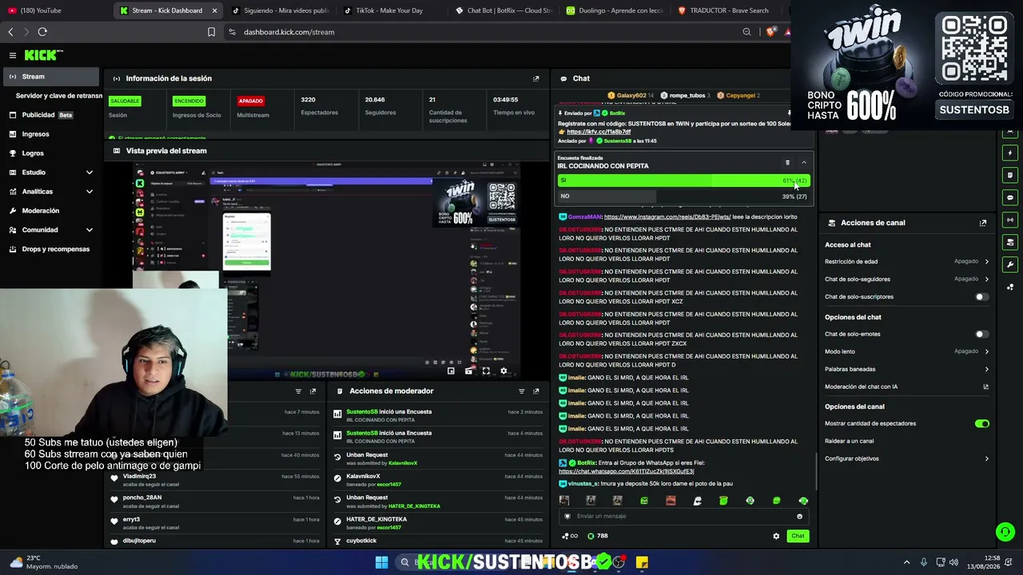Switch to the TikTok Make Your Day tab
The width and height of the screenshot is (1023, 575).
pos(388,10)
